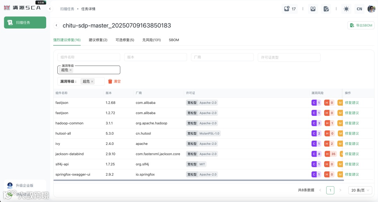Click 导出SBOM export button
The height and width of the screenshot is (202, 378).
tap(361, 25)
